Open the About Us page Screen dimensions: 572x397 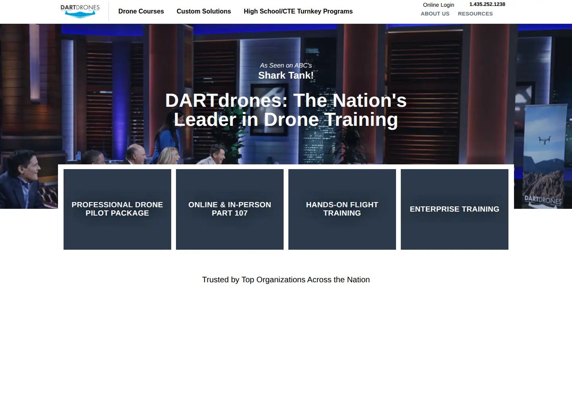[435, 13]
